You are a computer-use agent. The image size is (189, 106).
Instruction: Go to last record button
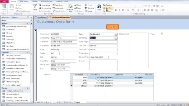[x=58, y=102]
